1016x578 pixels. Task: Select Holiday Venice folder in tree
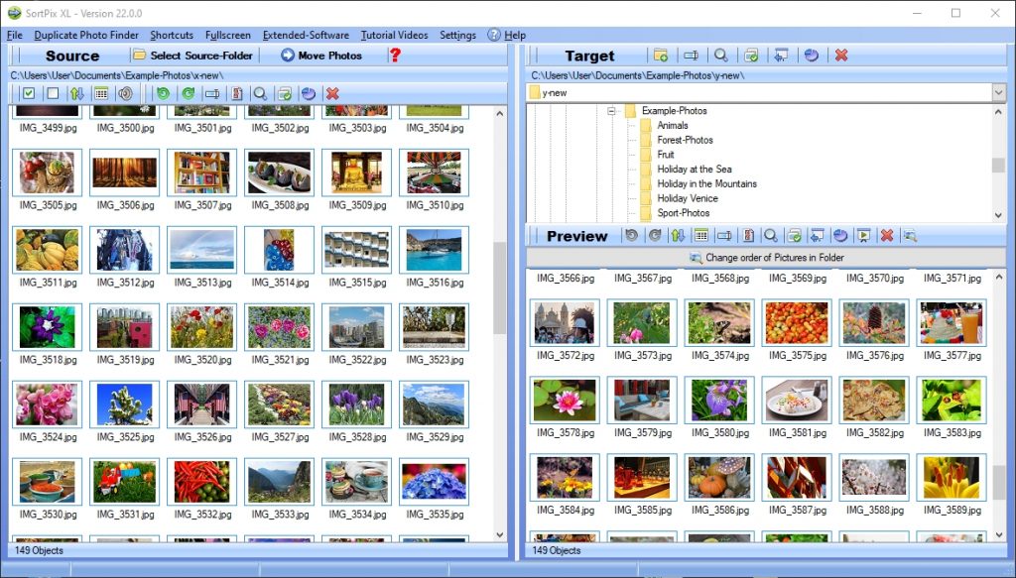[x=687, y=198]
